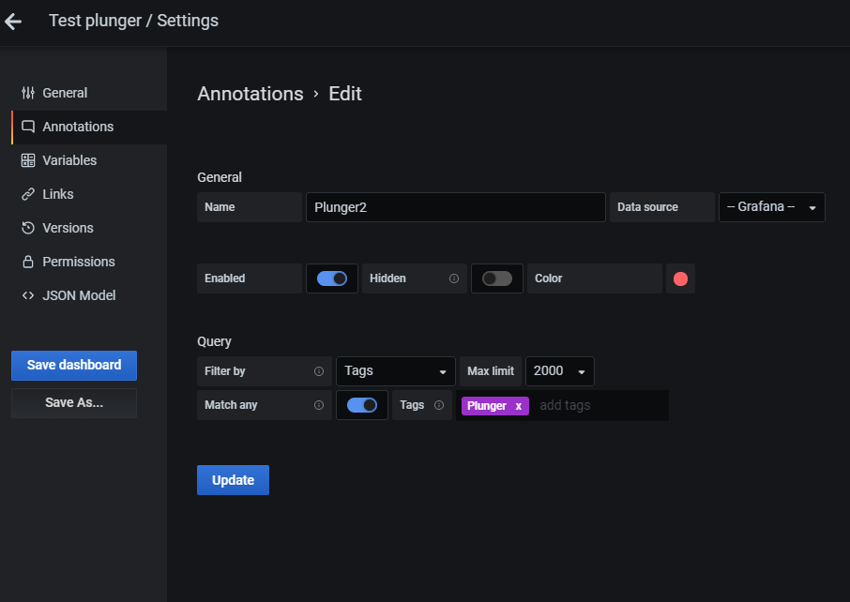Open the Permissions settings section
Viewport: 850px width, 602px height.
coord(89,262)
